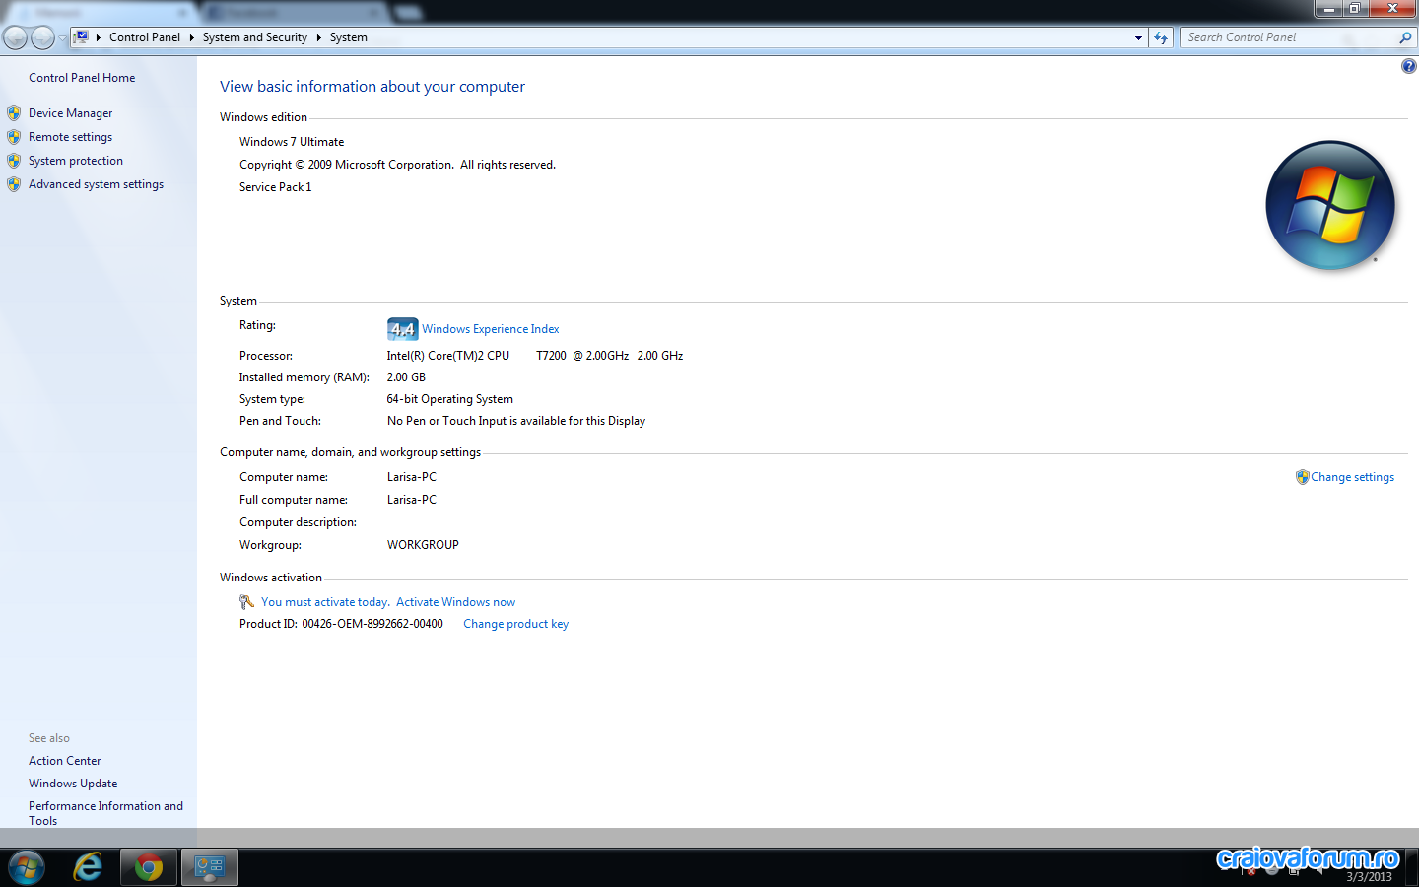Open the Recent Pages dropdown arrow

63,38
